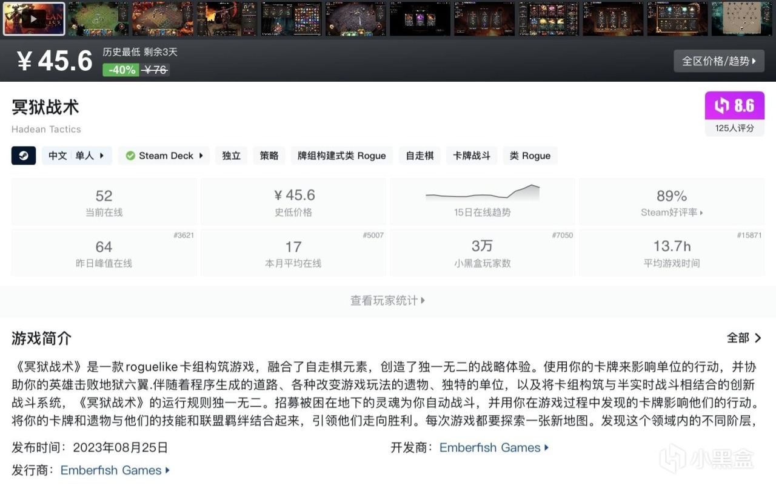Click the #3621 rank label
Screen dimensions: 776x486
pos(184,235)
